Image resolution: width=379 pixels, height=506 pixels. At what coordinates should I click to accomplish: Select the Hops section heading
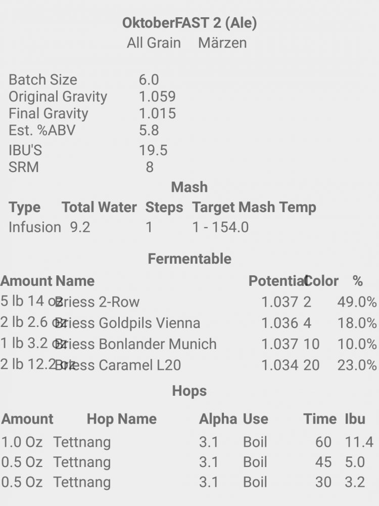point(189,391)
